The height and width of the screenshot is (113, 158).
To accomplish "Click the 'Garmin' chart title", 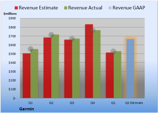I will click(27, 109).
